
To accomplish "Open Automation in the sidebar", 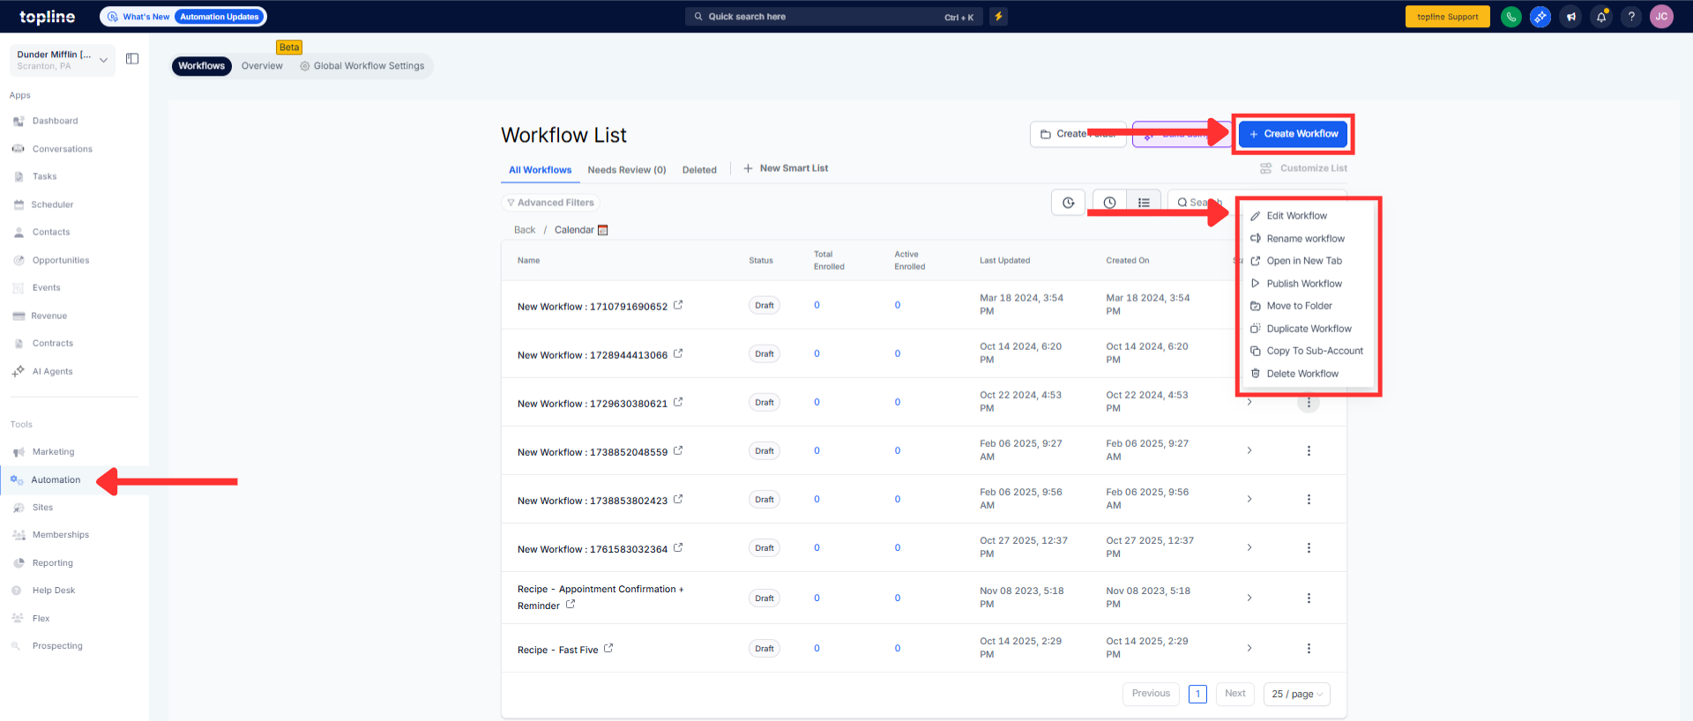I will 56,480.
